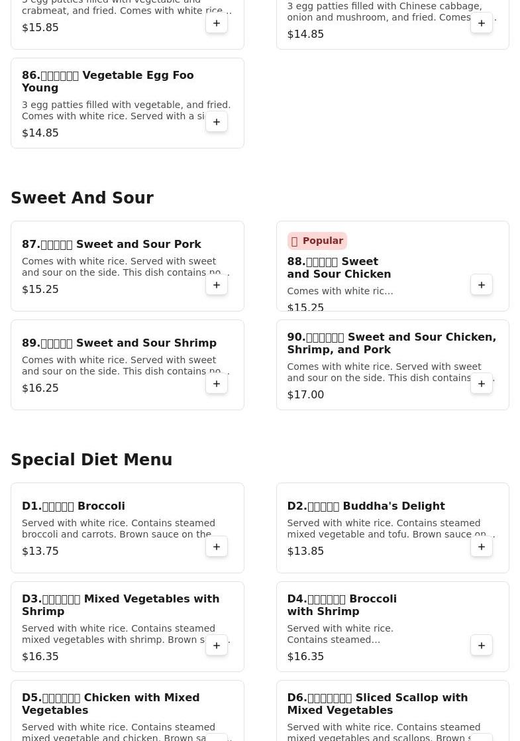The height and width of the screenshot is (741, 520).
Task: Click the Popular badge on item 88
Action: 317,241
